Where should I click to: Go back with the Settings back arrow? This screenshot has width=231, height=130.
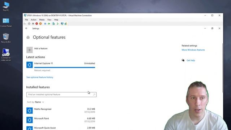tap(26, 28)
